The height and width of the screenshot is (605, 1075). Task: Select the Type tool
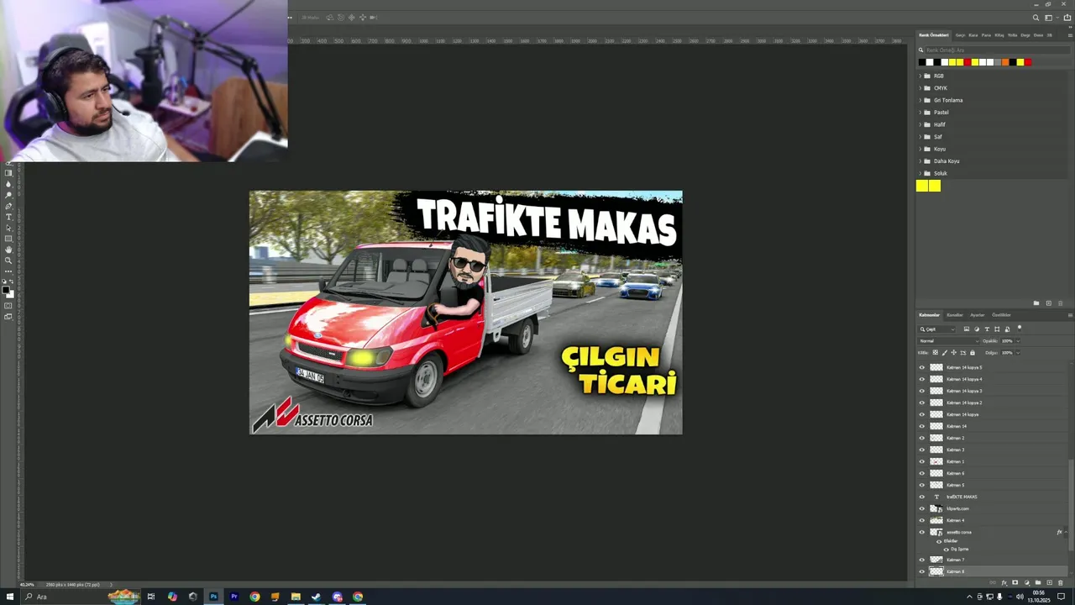point(8,217)
